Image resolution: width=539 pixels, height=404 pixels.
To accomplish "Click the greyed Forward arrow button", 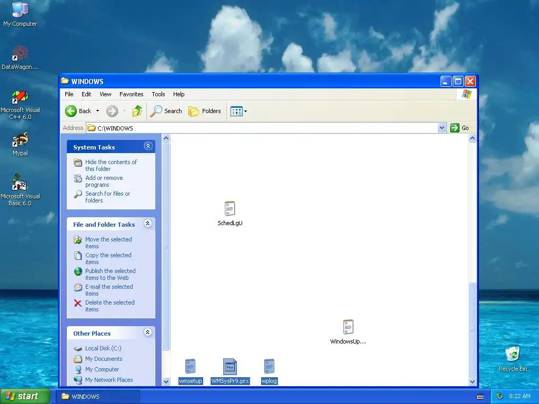I will pyautogui.click(x=112, y=111).
